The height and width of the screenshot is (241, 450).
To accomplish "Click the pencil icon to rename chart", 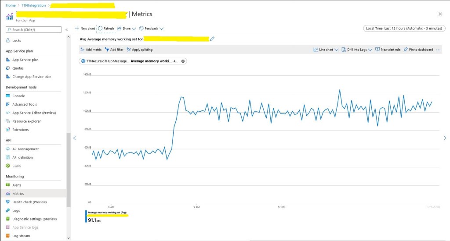I will [212, 39].
